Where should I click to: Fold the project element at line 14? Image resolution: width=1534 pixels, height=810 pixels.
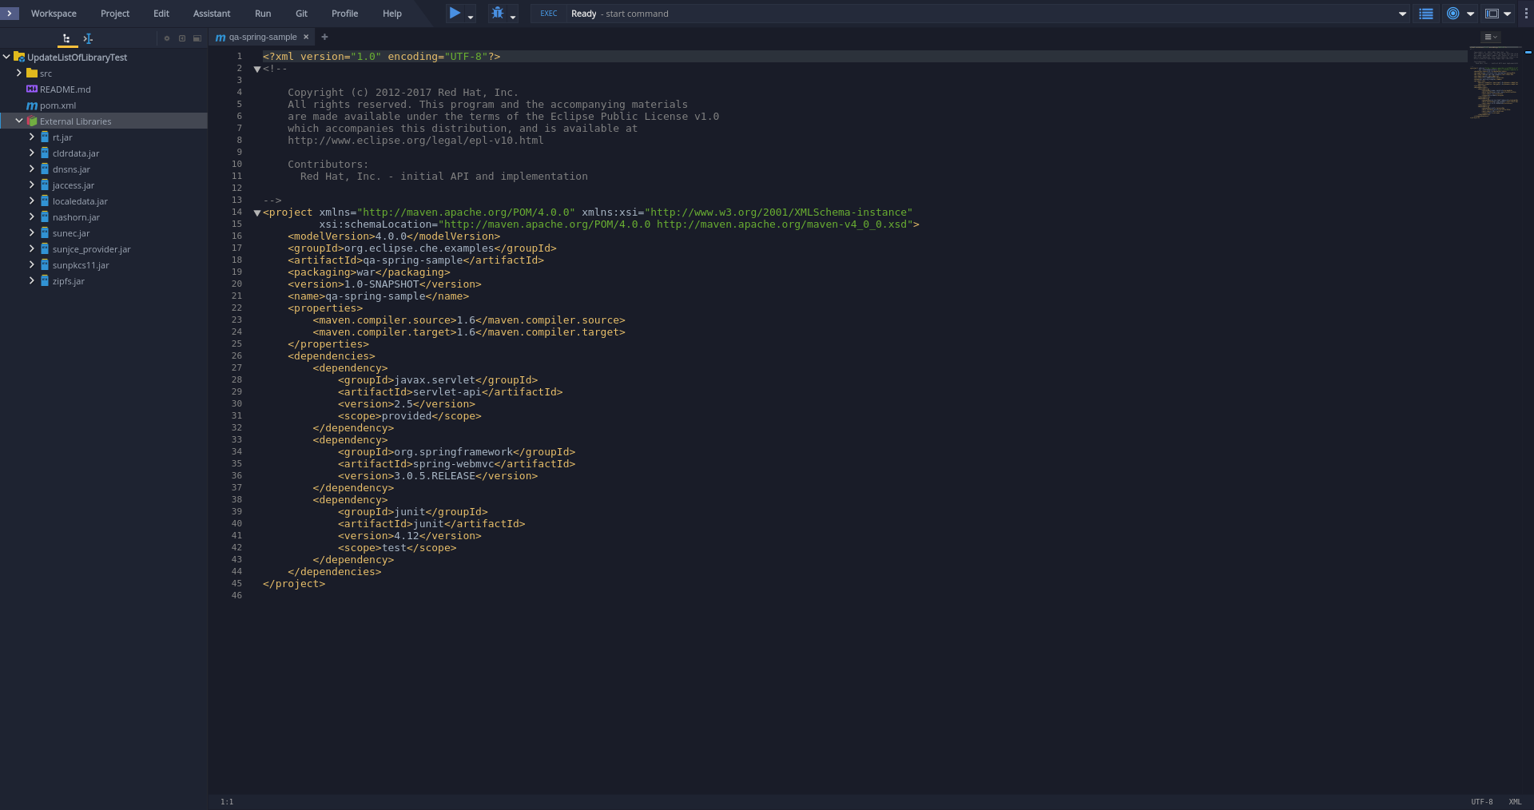[257, 212]
